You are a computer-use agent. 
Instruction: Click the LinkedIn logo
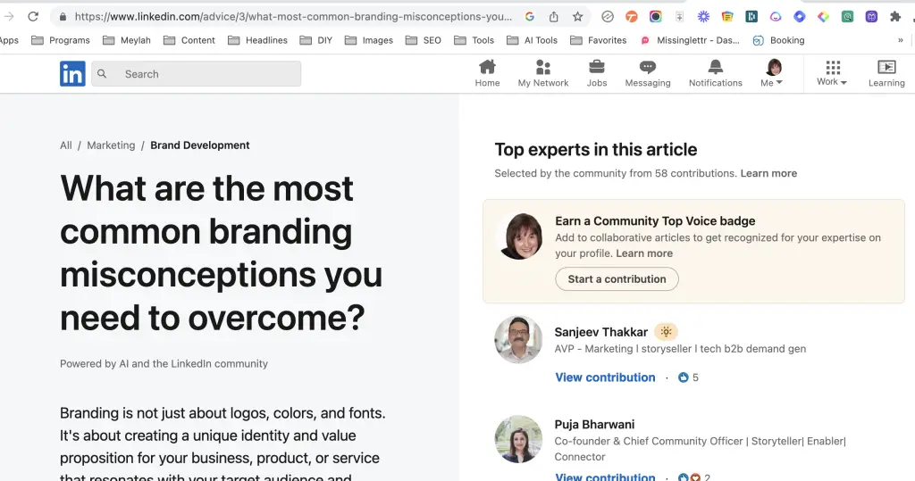tap(72, 74)
